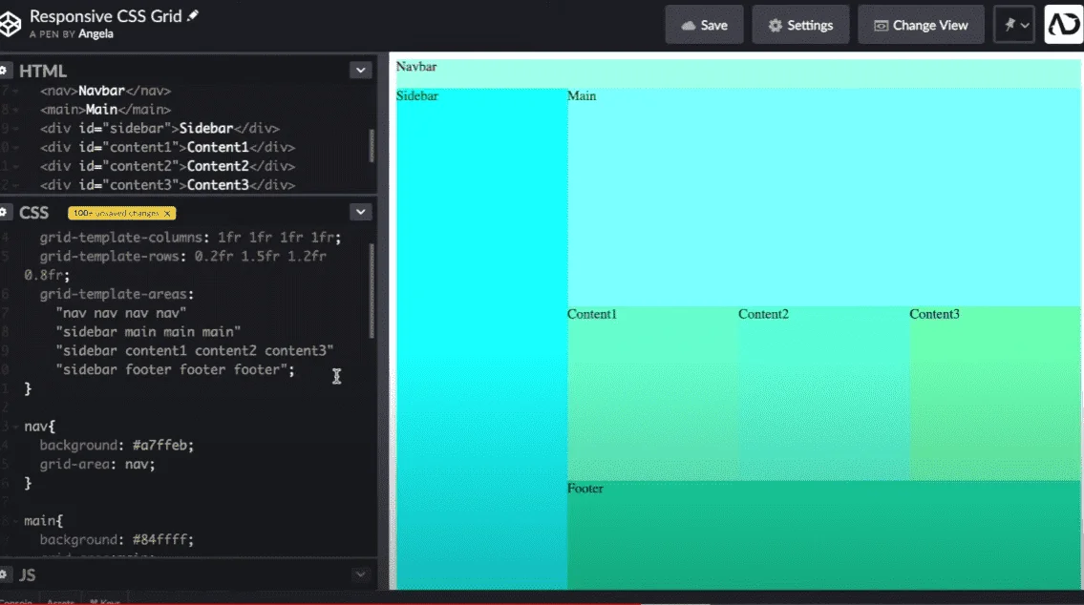
Task: Click the <nav>Navbar</nav> HTML line
Action: 105,91
